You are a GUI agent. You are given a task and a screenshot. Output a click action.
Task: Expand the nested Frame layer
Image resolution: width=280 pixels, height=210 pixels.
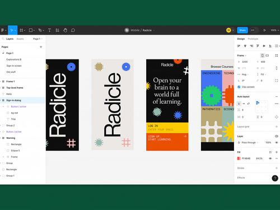pyautogui.click(x=3, y=157)
